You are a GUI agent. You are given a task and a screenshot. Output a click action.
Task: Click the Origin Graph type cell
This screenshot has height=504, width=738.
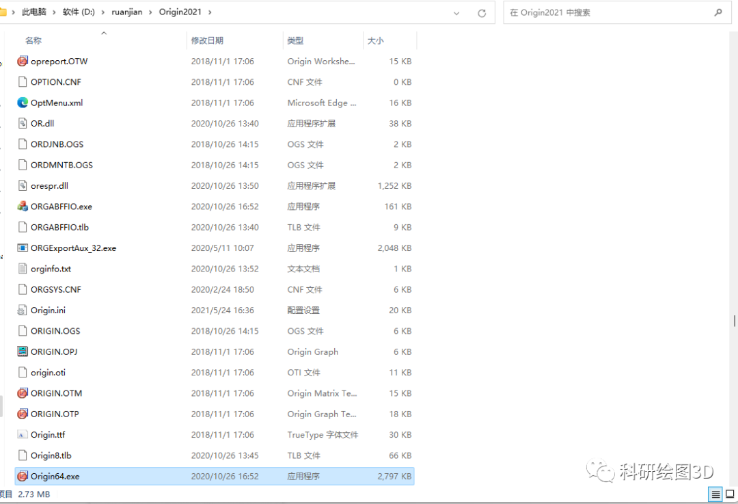[313, 352]
